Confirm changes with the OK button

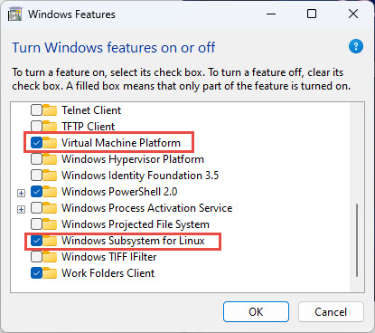(x=256, y=311)
